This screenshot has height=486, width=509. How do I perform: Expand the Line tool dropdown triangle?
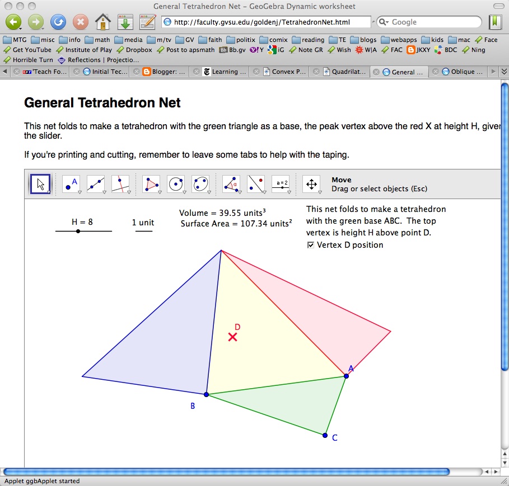coord(104,192)
